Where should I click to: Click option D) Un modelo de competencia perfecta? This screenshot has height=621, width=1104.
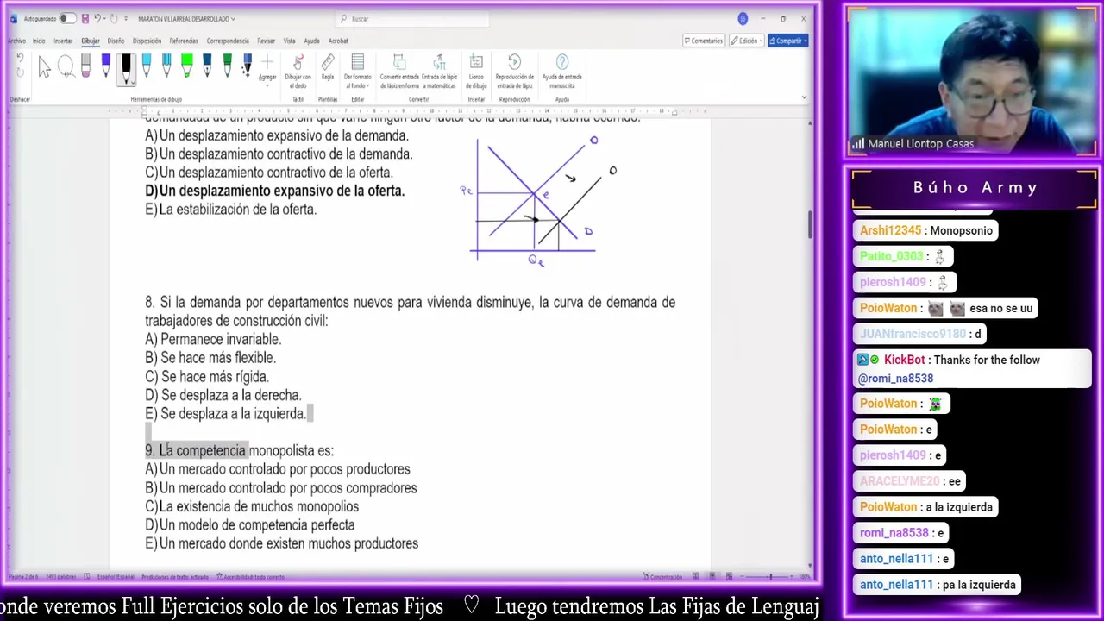point(249,525)
